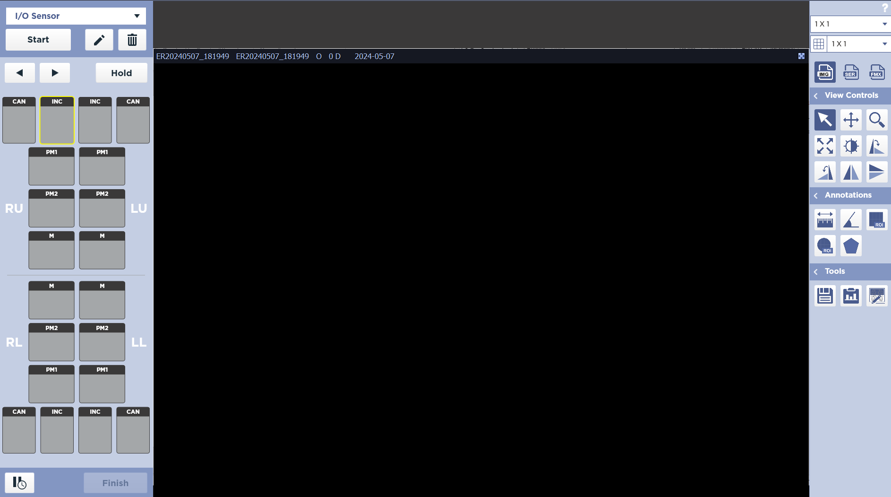Click the save floppy disk tool
891x497 pixels.
click(825, 296)
